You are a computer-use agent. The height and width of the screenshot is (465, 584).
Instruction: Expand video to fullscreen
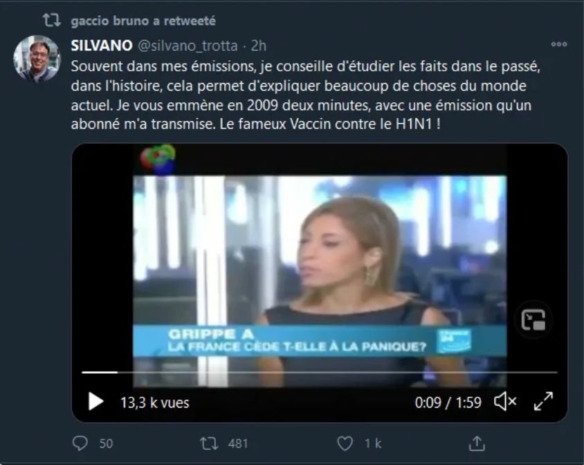(x=543, y=401)
